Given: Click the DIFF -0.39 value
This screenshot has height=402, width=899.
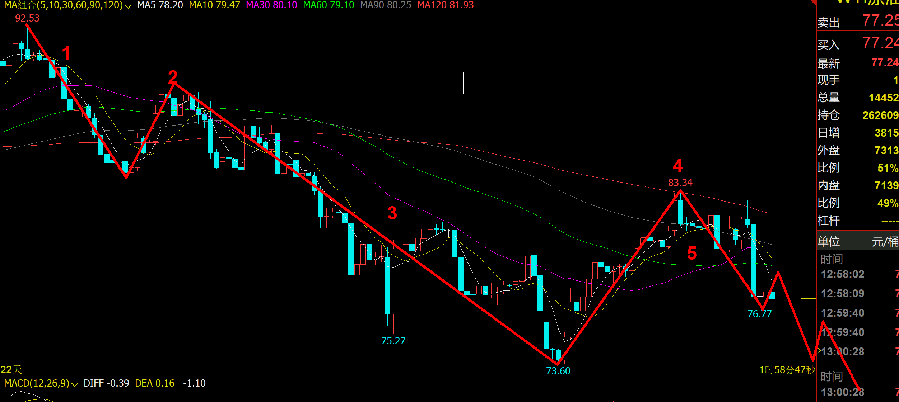Looking at the screenshot, I should pos(106,383).
